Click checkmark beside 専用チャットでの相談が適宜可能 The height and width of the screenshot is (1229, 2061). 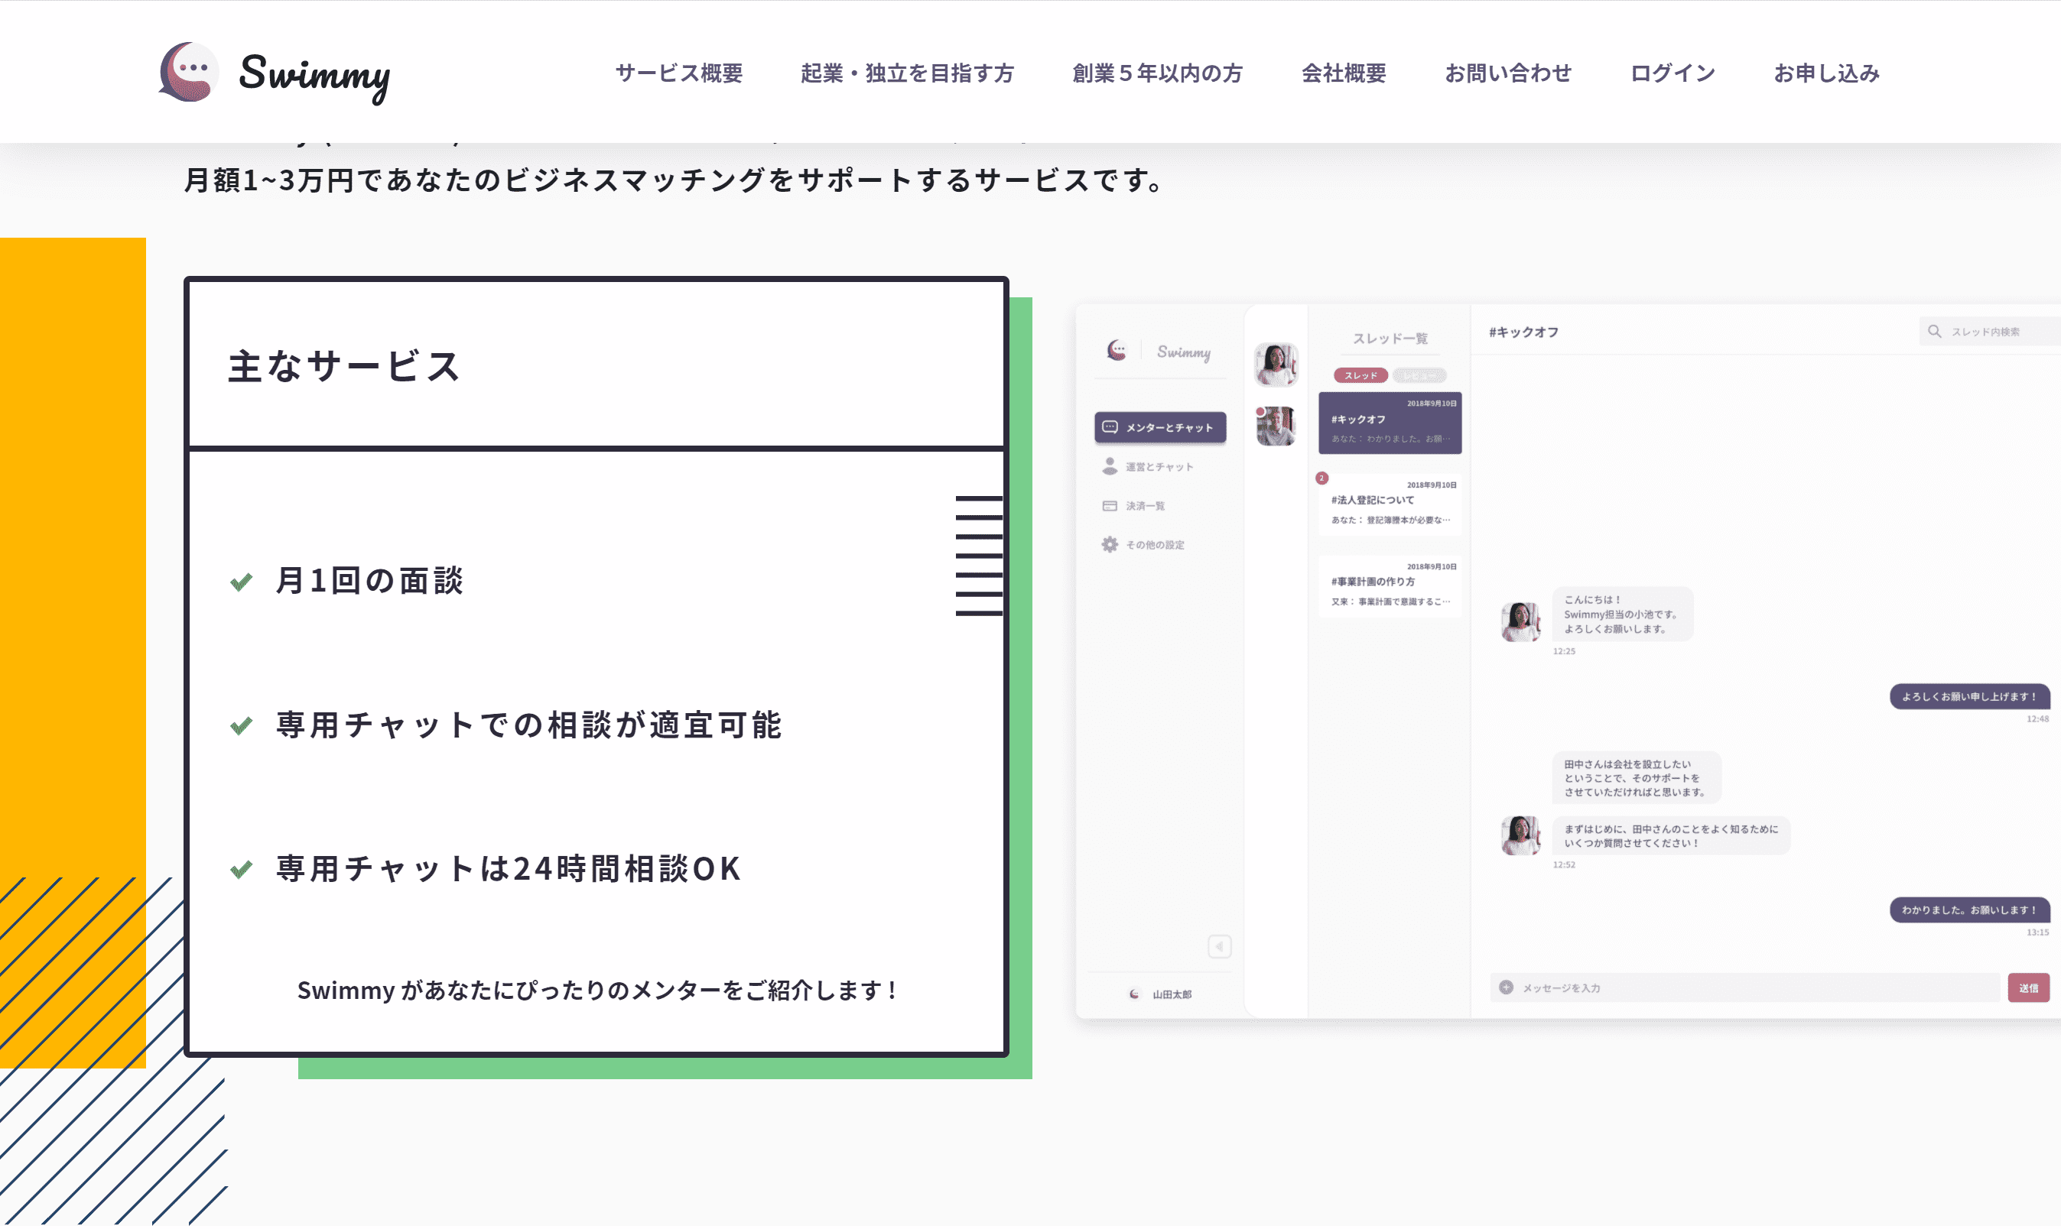241,725
